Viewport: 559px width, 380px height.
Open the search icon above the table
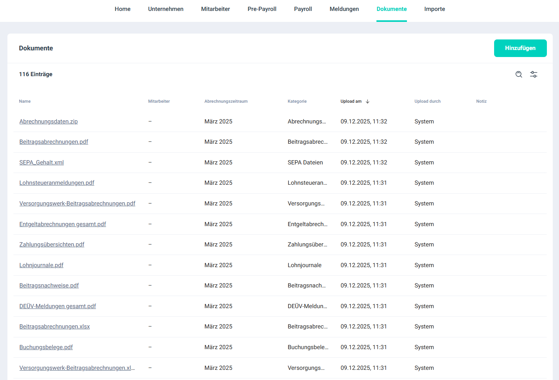pos(519,74)
